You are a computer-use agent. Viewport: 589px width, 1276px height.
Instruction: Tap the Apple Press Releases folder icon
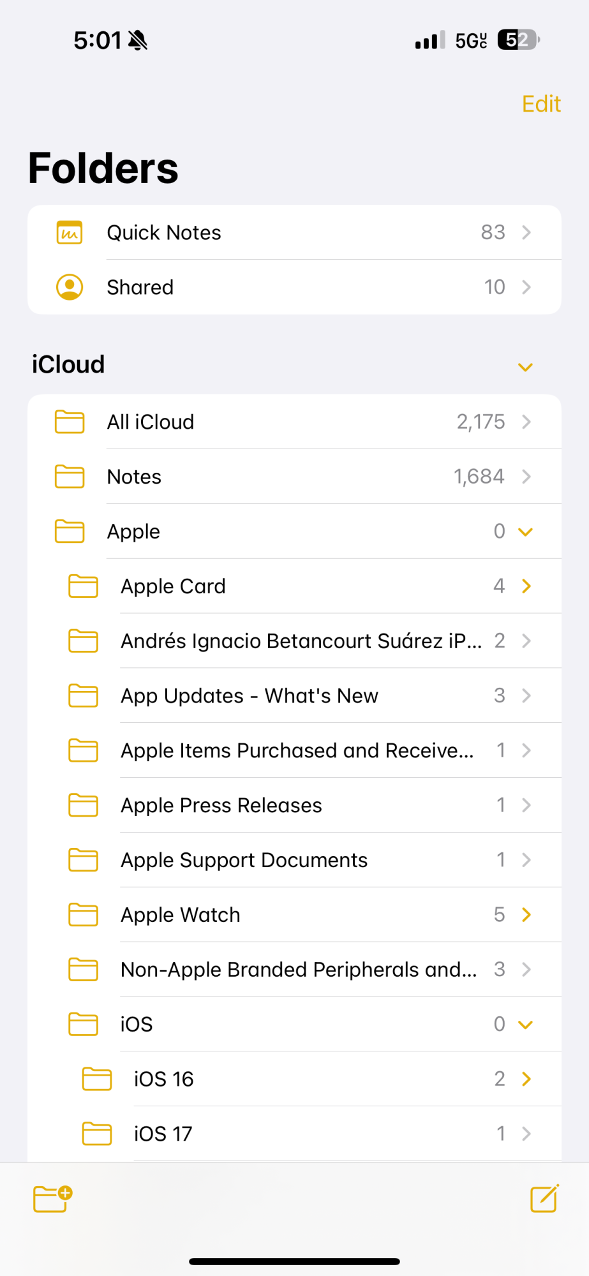coord(83,805)
